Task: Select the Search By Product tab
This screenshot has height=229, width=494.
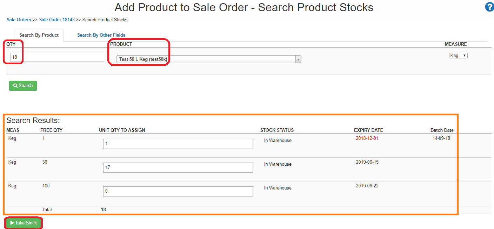Action: click(x=39, y=35)
